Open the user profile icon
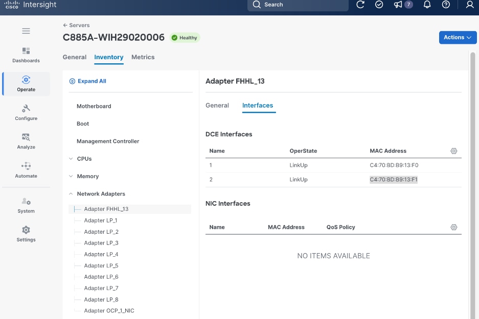Screen dimensions: 479x319 pos(470,5)
